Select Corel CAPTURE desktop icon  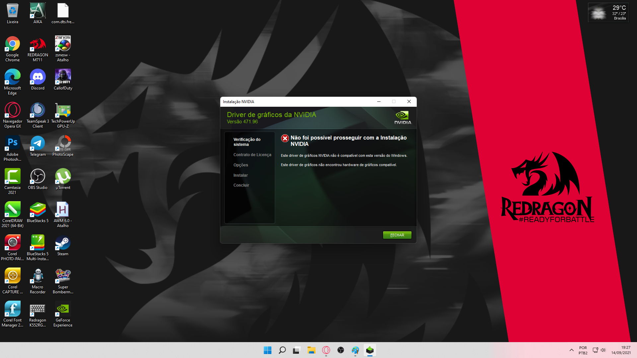(13, 281)
